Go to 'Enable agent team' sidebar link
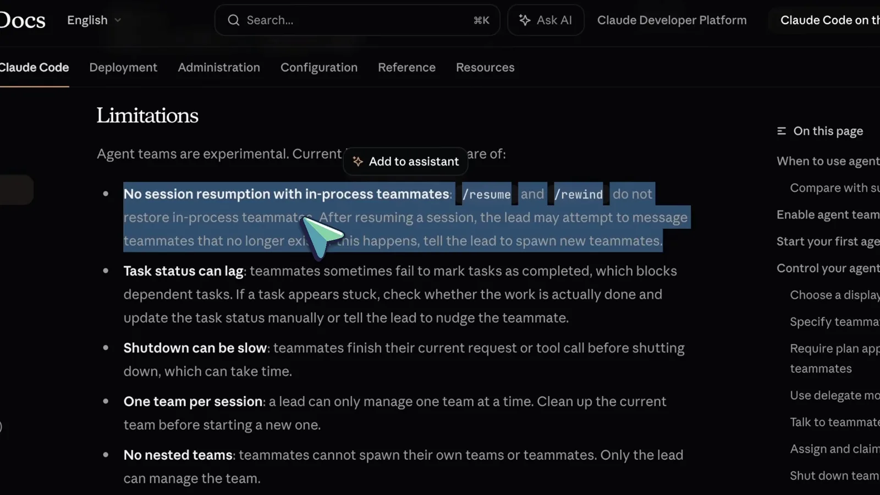880x495 pixels. pos(828,215)
